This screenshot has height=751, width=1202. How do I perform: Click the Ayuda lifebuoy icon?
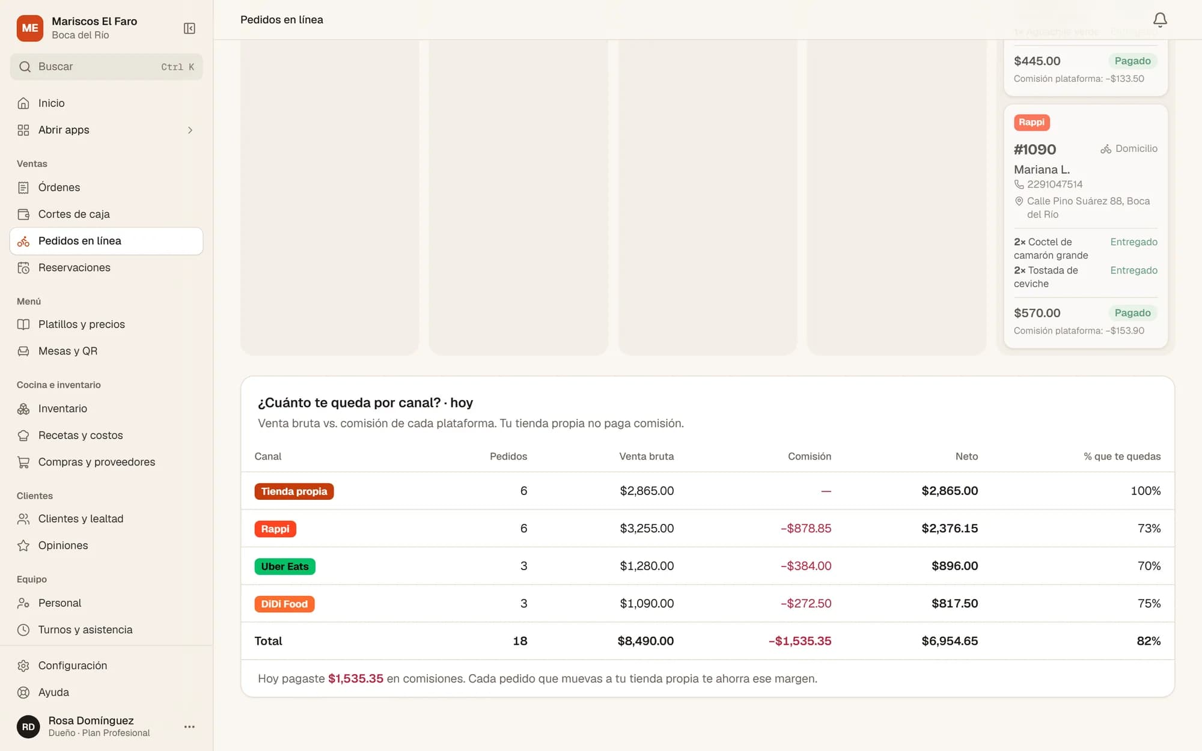pos(23,692)
